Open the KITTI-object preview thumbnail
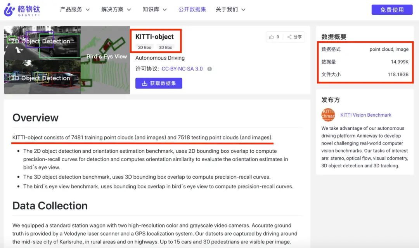Screen dimensions: 419x248 tap(67, 60)
